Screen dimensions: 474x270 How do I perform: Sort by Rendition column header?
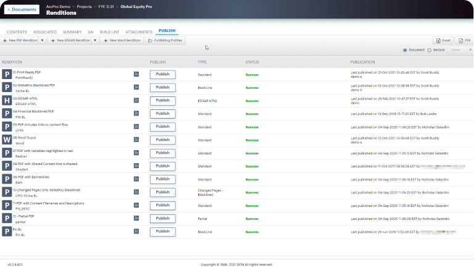pyautogui.click(x=12, y=62)
